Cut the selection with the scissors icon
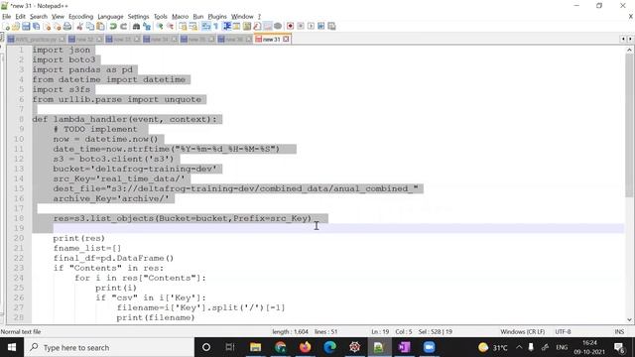 pos(79,27)
